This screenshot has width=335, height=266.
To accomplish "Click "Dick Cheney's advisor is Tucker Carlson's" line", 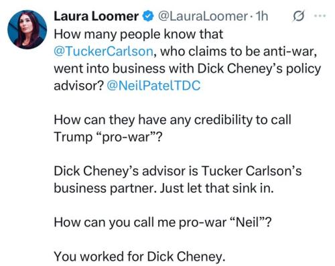I will [178, 172].
